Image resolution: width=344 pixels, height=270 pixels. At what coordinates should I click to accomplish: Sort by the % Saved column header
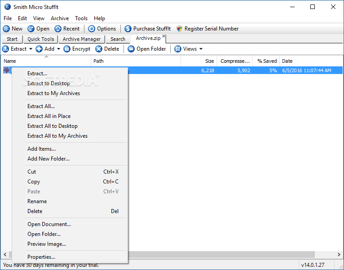pyautogui.click(x=266, y=61)
